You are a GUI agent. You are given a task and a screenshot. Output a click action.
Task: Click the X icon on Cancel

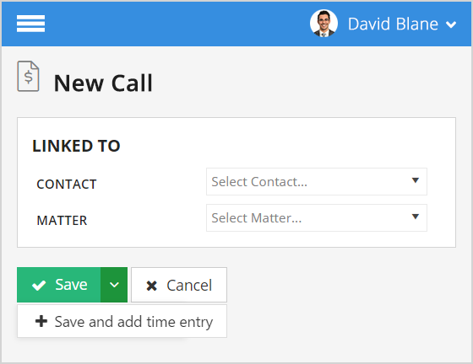[x=151, y=286]
